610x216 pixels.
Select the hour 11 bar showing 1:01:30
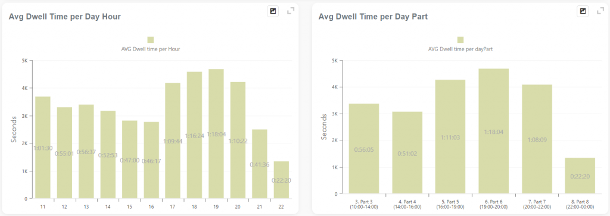click(x=43, y=148)
